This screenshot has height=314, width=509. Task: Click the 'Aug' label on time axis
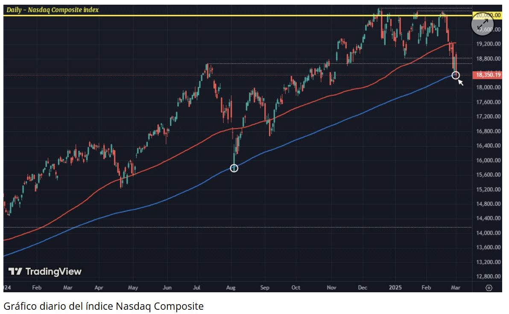(x=231, y=288)
